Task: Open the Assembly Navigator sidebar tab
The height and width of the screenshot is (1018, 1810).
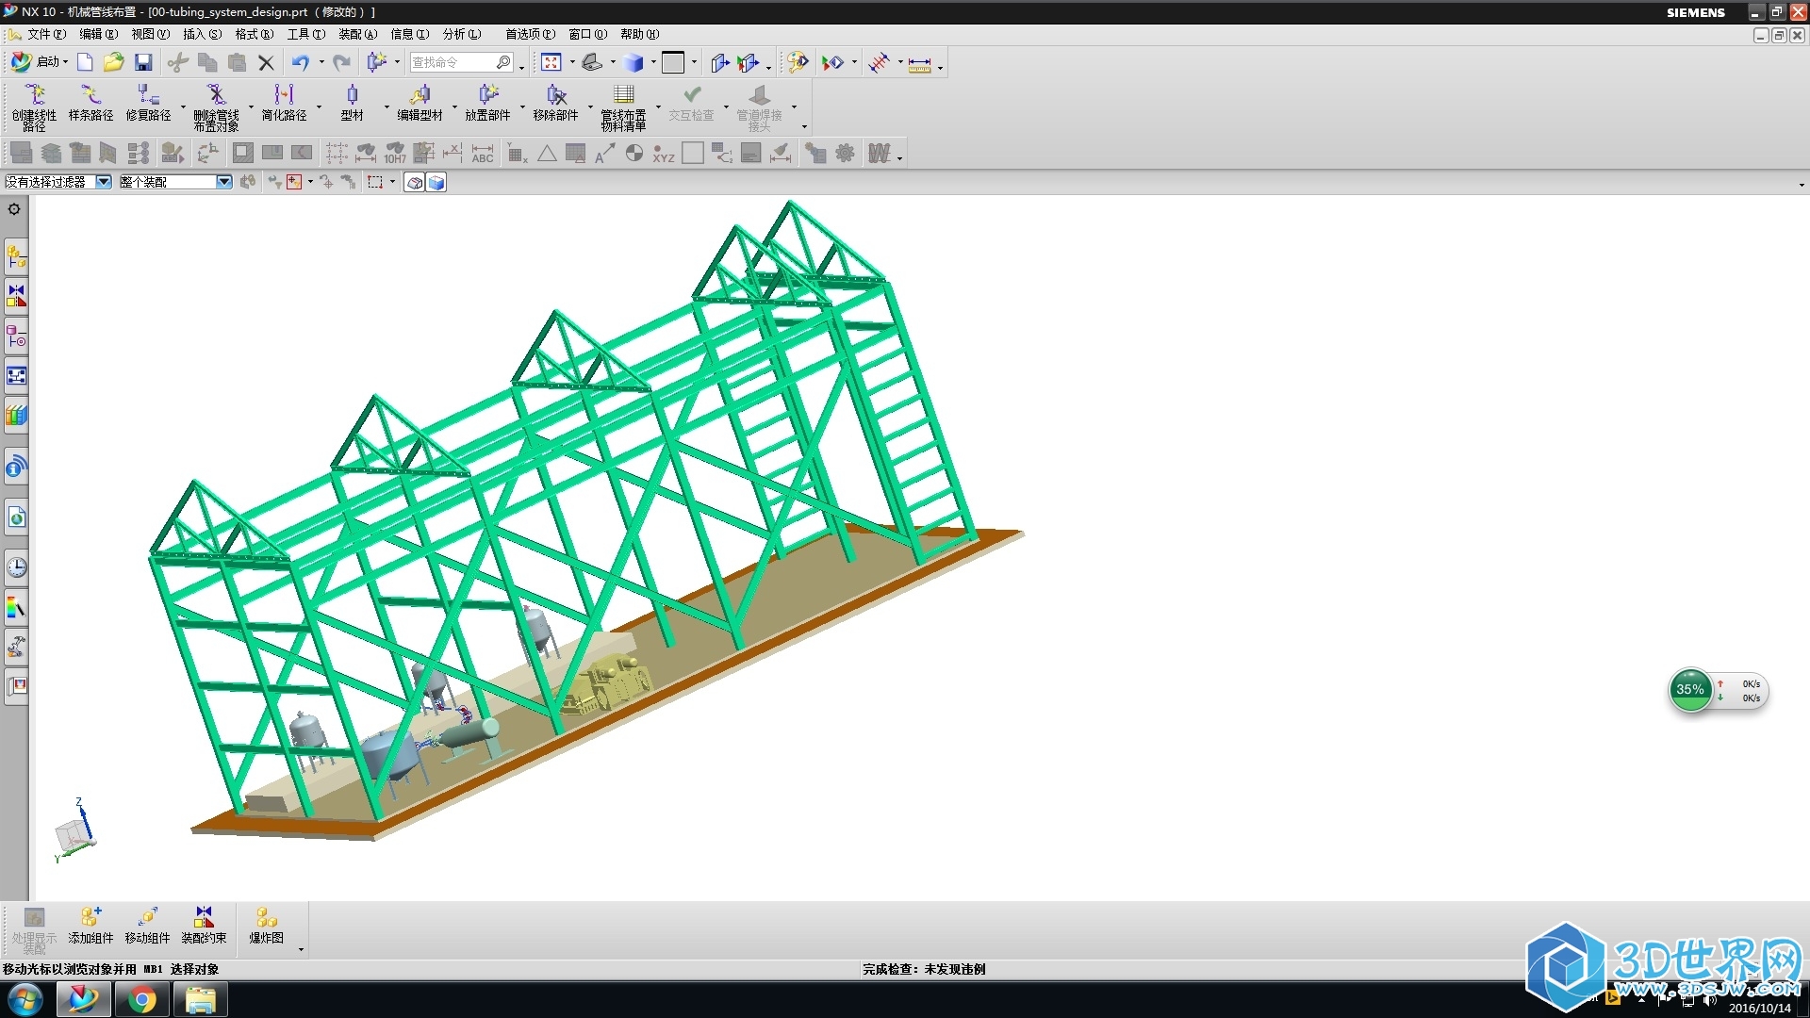Action: (16, 255)
